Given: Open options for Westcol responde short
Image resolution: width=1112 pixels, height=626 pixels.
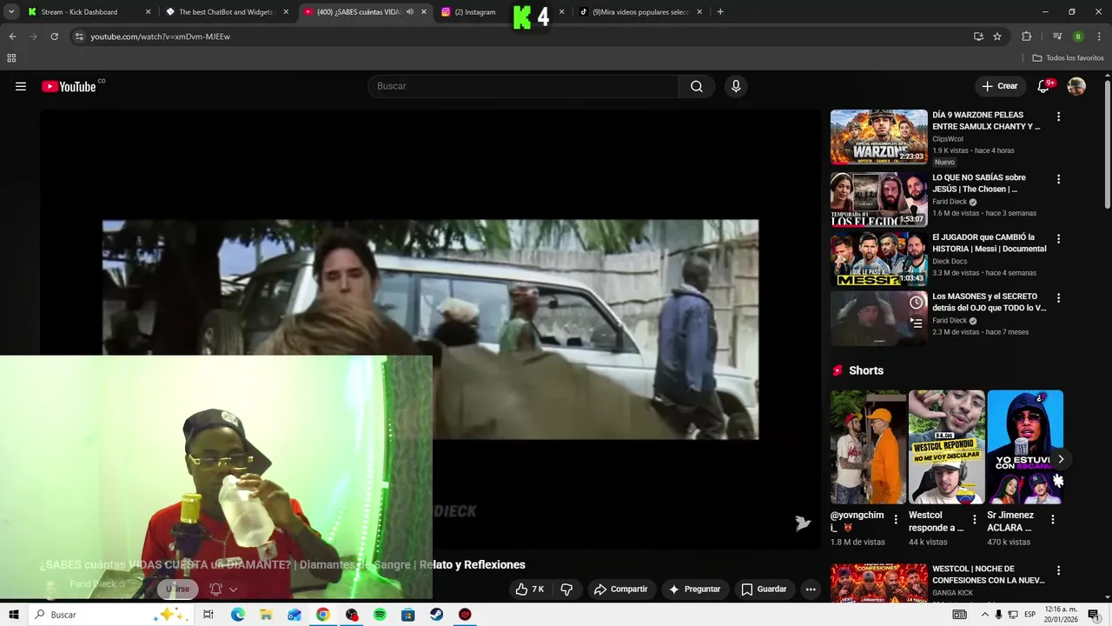Looking at the screenshot, I should pyautogui.click(x=974, y=519).
